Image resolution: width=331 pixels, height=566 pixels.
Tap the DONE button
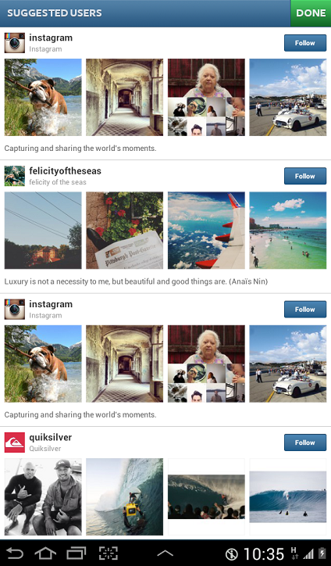(311, 13)
